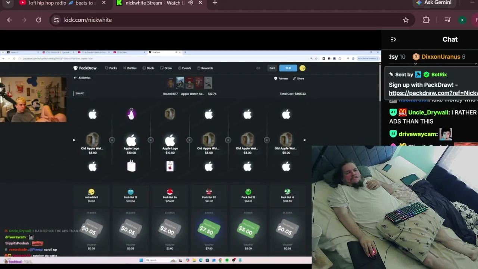The width and height of the screenshot is (478, 269).
Task: Select the highlighted Apple Watch pack thumbnail
Action: click(x=180, y=83)
